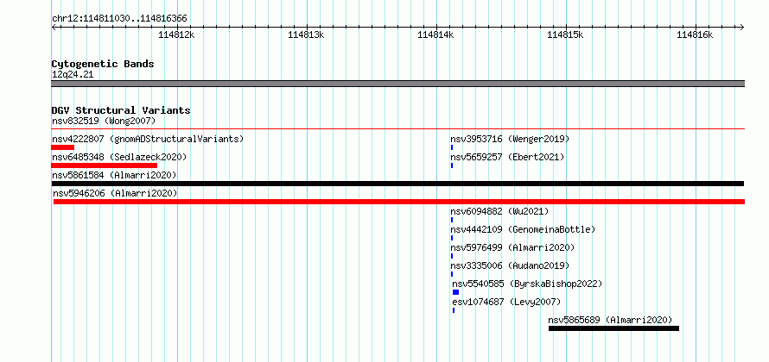Click the red bar under nsv4222807

pos(63,147)
